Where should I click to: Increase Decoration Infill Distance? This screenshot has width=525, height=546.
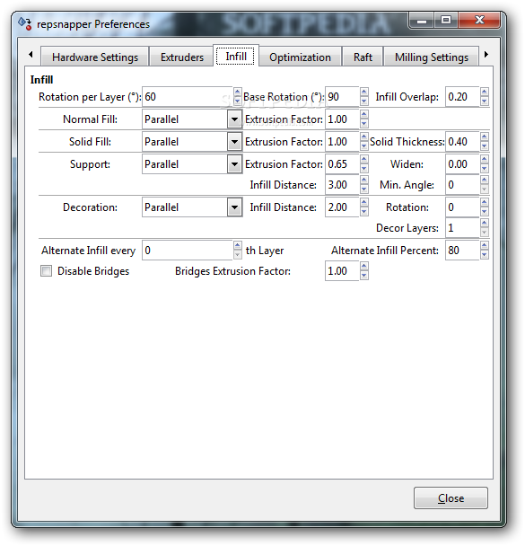click(364, 202)
